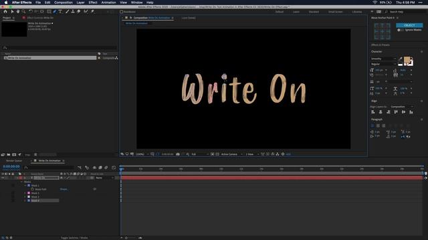
Task: Click Mask 2 color swatch
Action: (29, 193)
